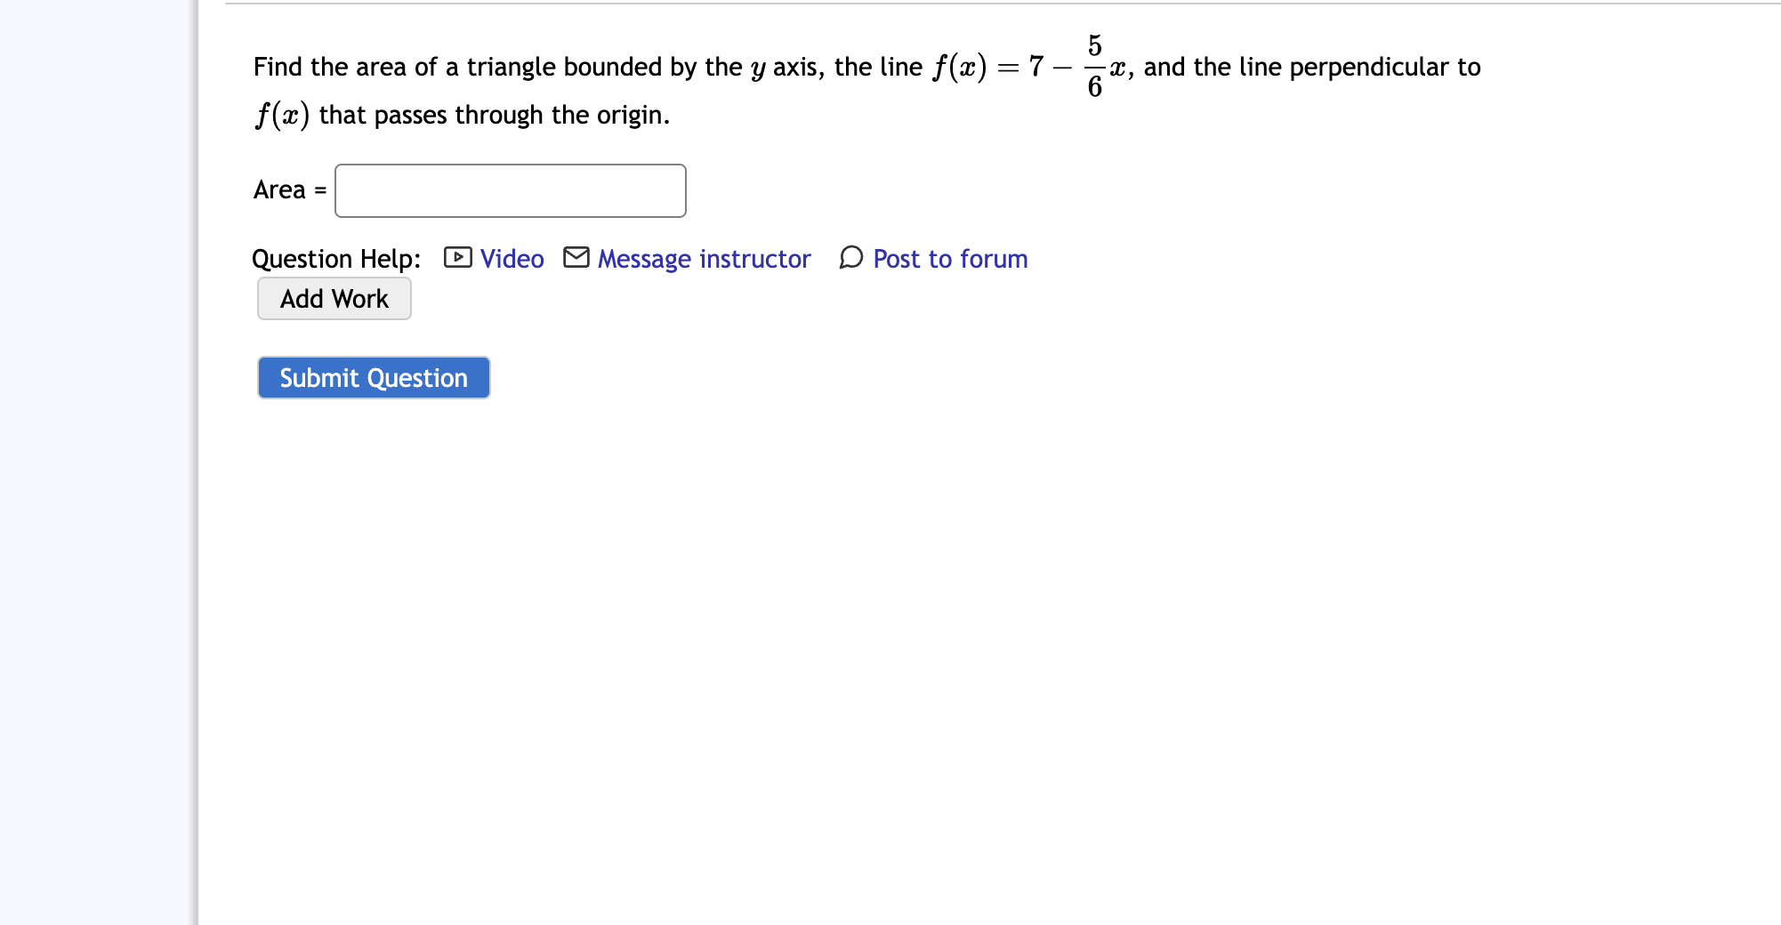Open the Post to forum link
The width and height of the screenshot is (1781, 925).
coord(950,258)
